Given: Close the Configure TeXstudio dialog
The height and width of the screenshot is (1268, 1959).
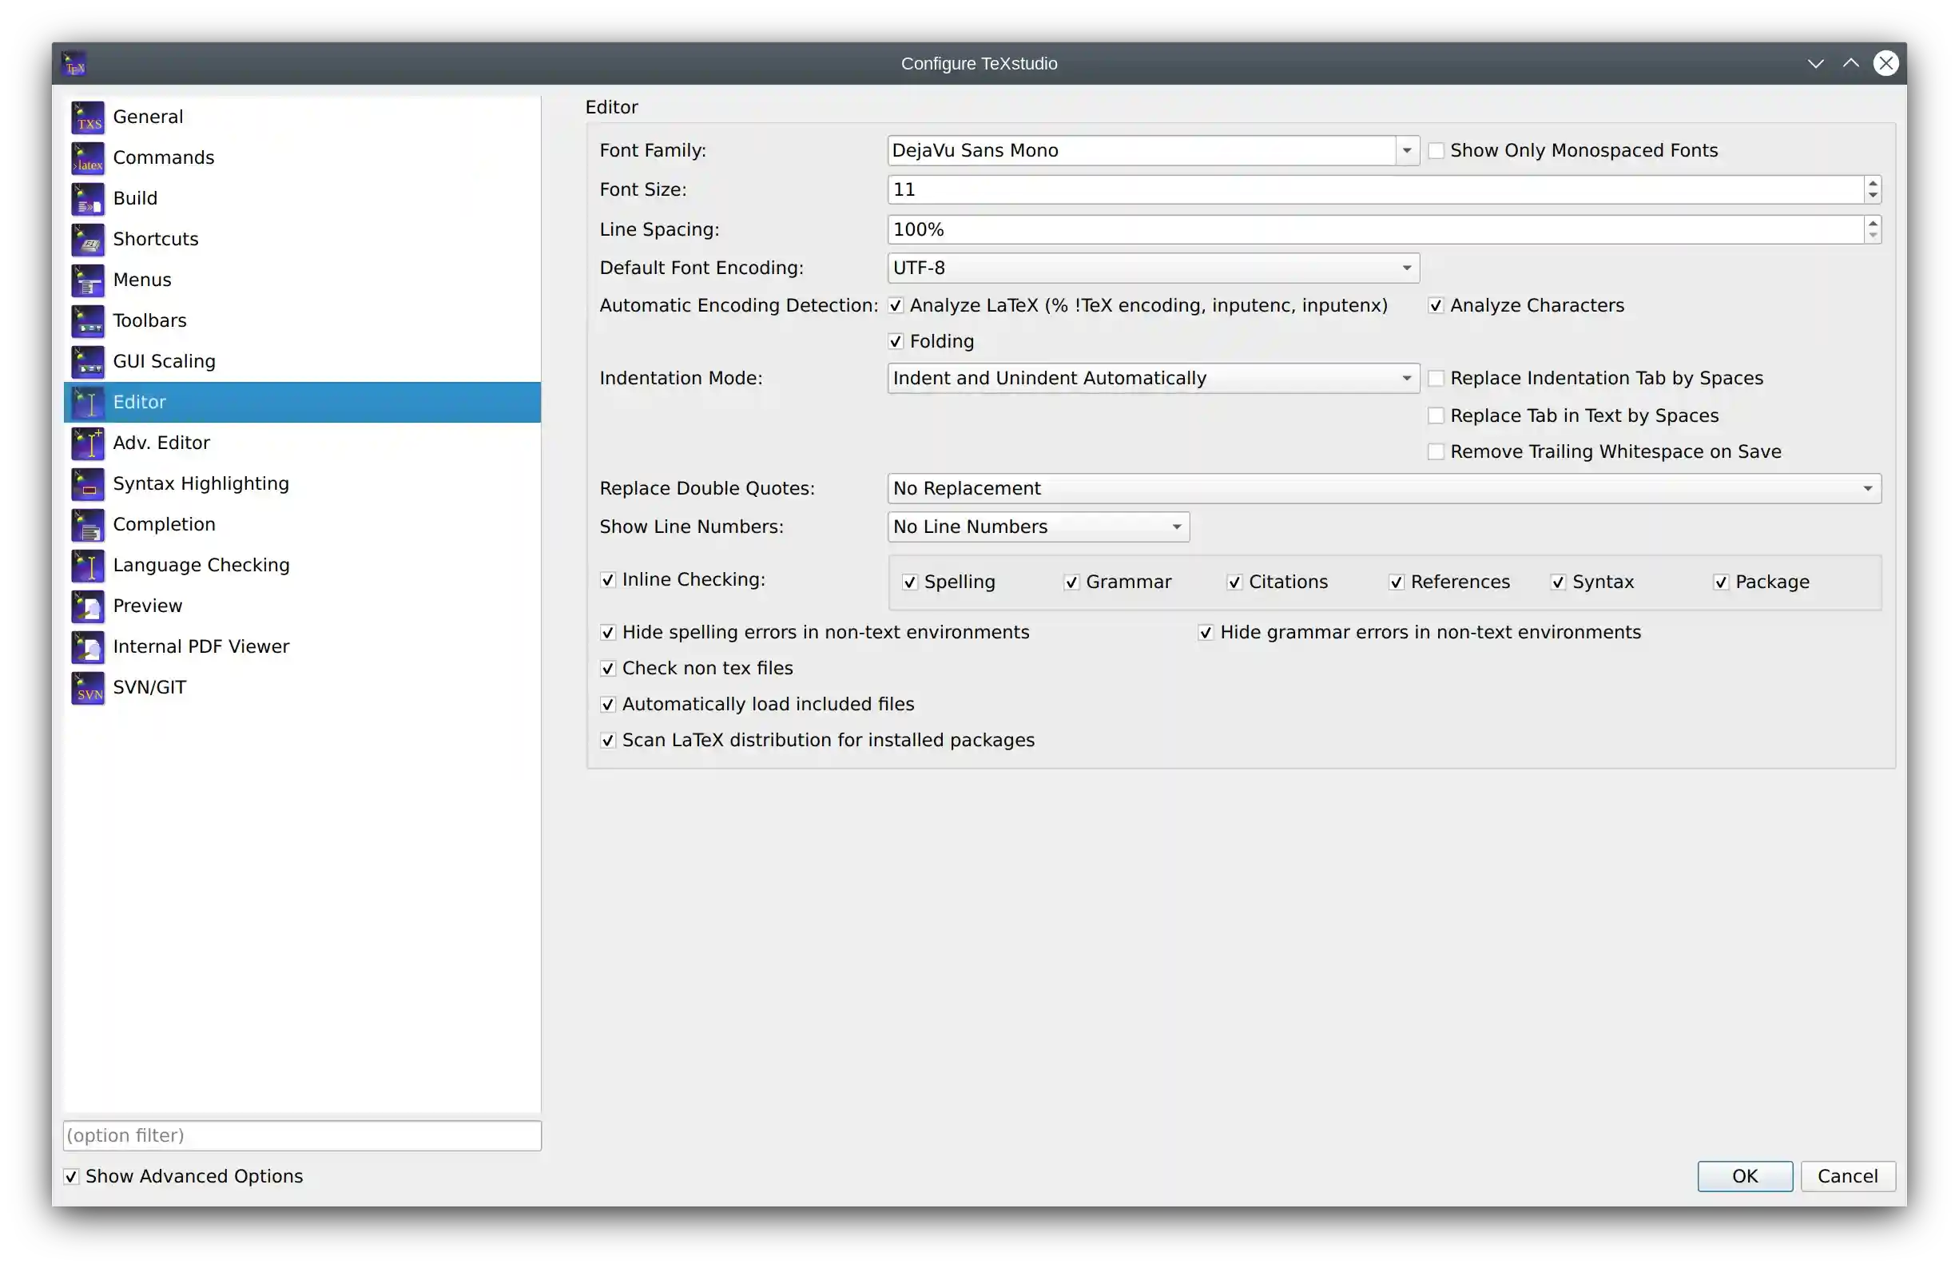Looking at the screenshot, I should [1885, 64].
